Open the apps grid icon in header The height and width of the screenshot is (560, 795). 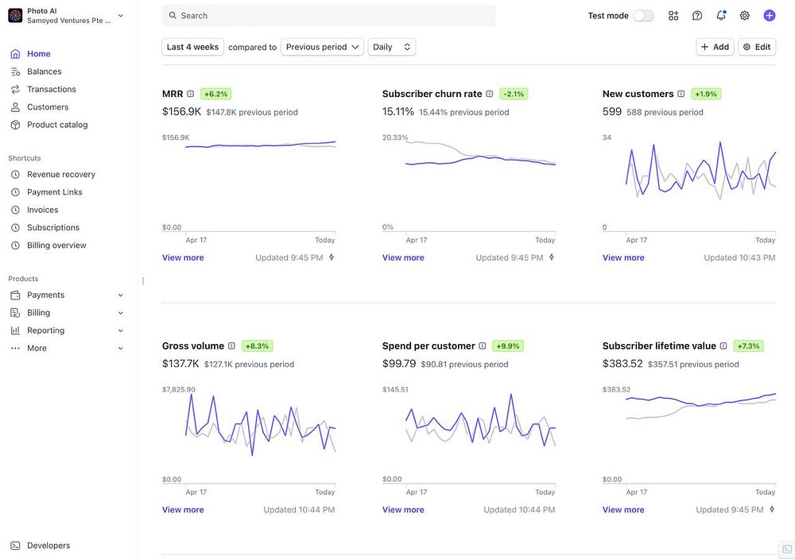coord(673,16)
